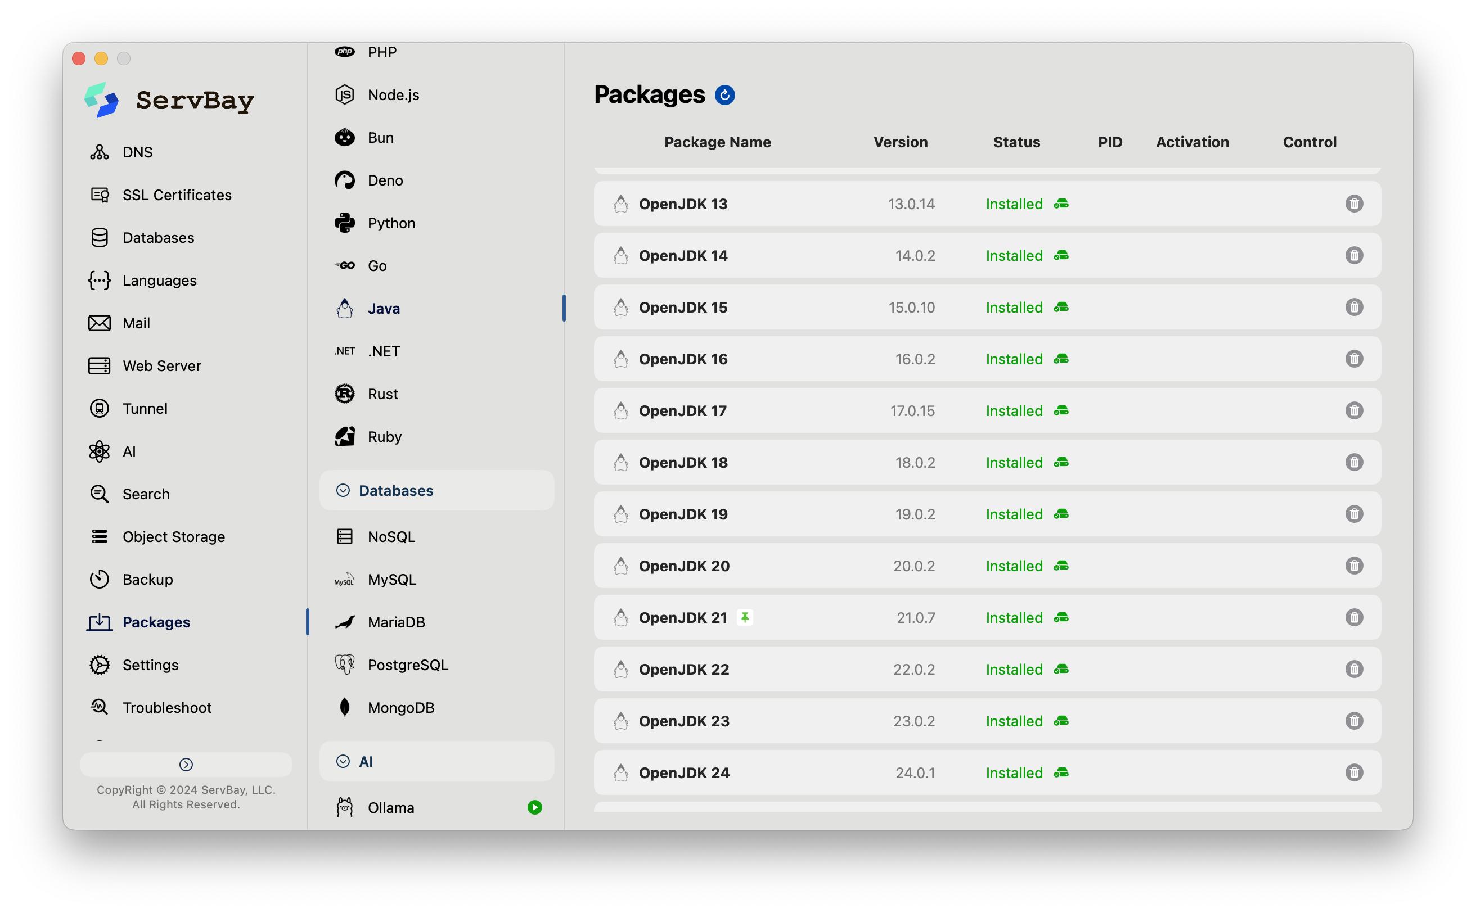1476x913 pixels.
Task: Show Node.js packages
Action: click(376, 95)
